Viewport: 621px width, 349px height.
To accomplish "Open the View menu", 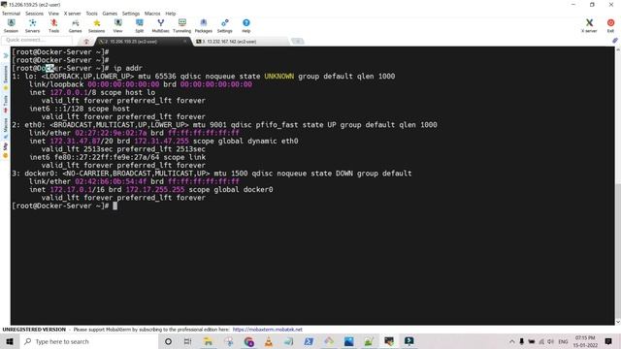I will click(x=53, y=14).
